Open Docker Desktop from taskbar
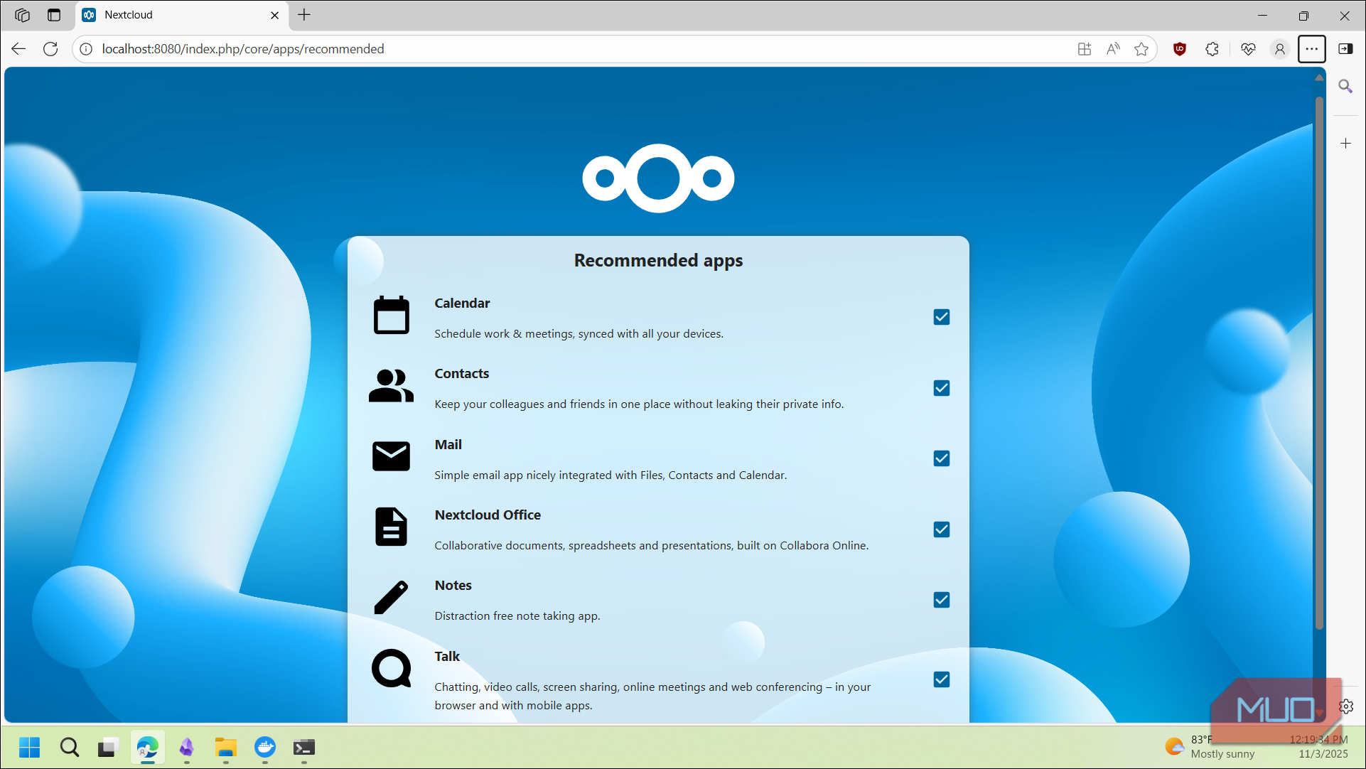Viewport: 1366px width, 769px height. click(x=265, y=748)
